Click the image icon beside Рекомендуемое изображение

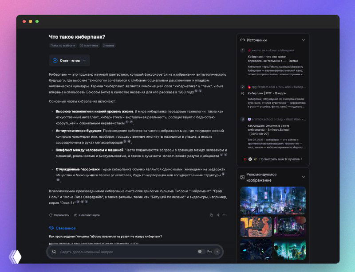242,177
